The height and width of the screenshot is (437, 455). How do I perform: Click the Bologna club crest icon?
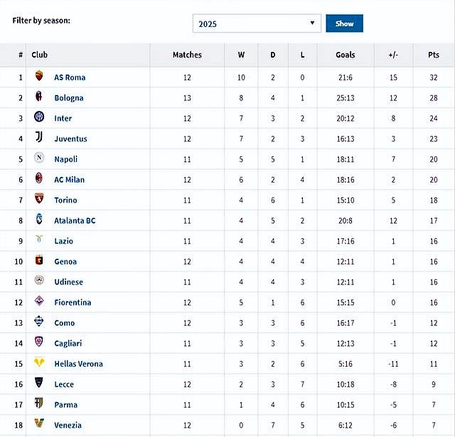click(39, 97)
